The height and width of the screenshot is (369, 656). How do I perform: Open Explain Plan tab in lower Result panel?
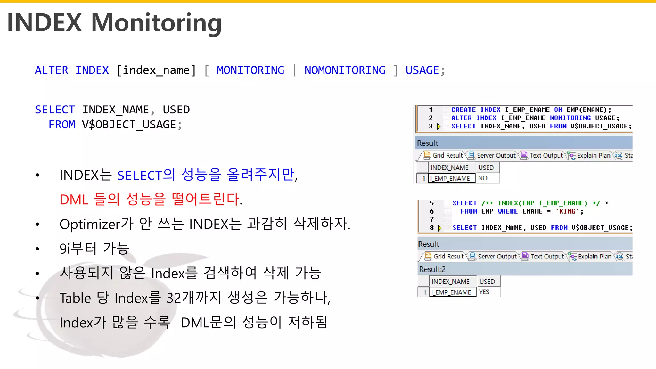pyautogui.click(x=591, y=256)
